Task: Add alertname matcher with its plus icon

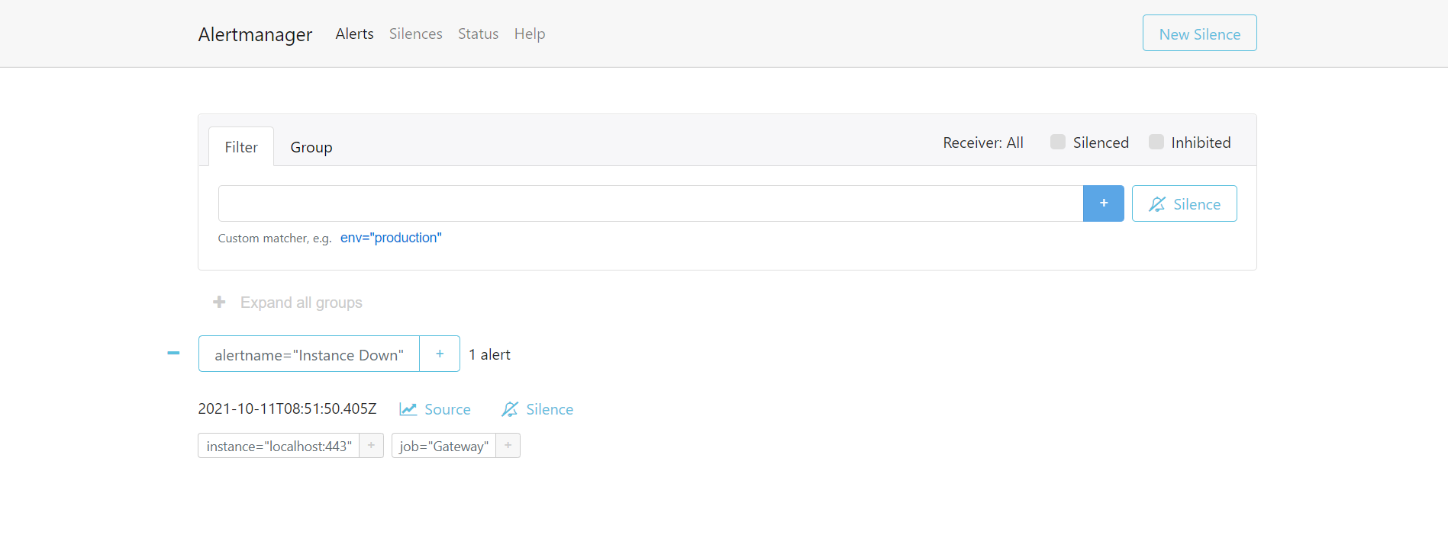Action: 440,354
